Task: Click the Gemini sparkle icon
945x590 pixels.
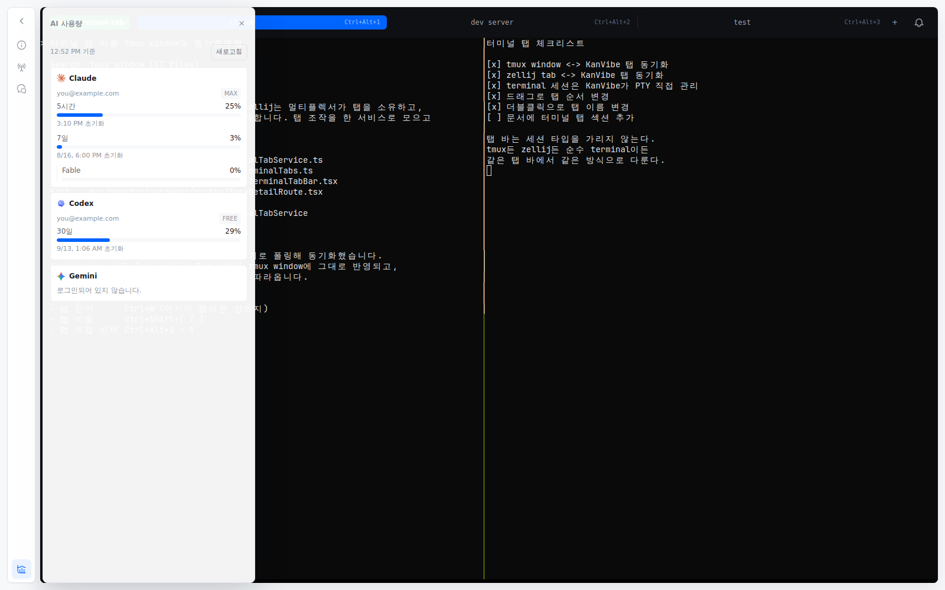Action: [x=61, y=276]
